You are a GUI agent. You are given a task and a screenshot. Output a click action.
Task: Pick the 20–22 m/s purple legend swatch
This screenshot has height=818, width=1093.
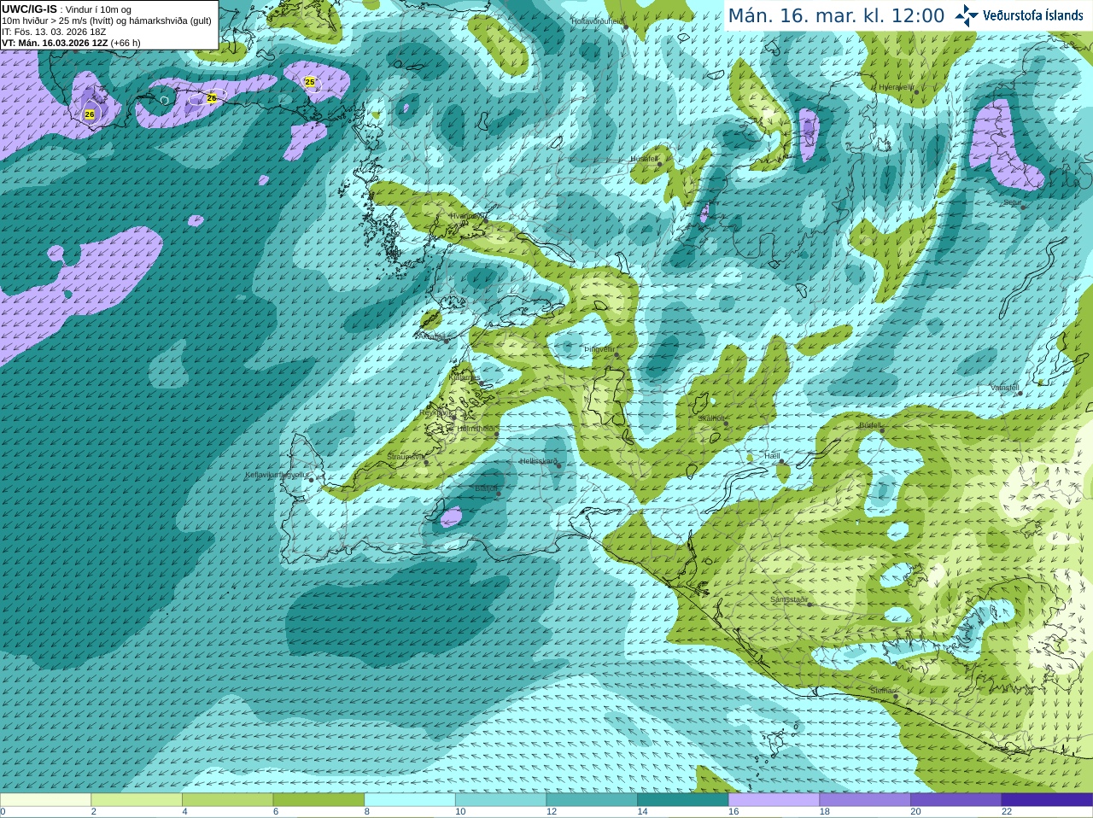[956, 800]
